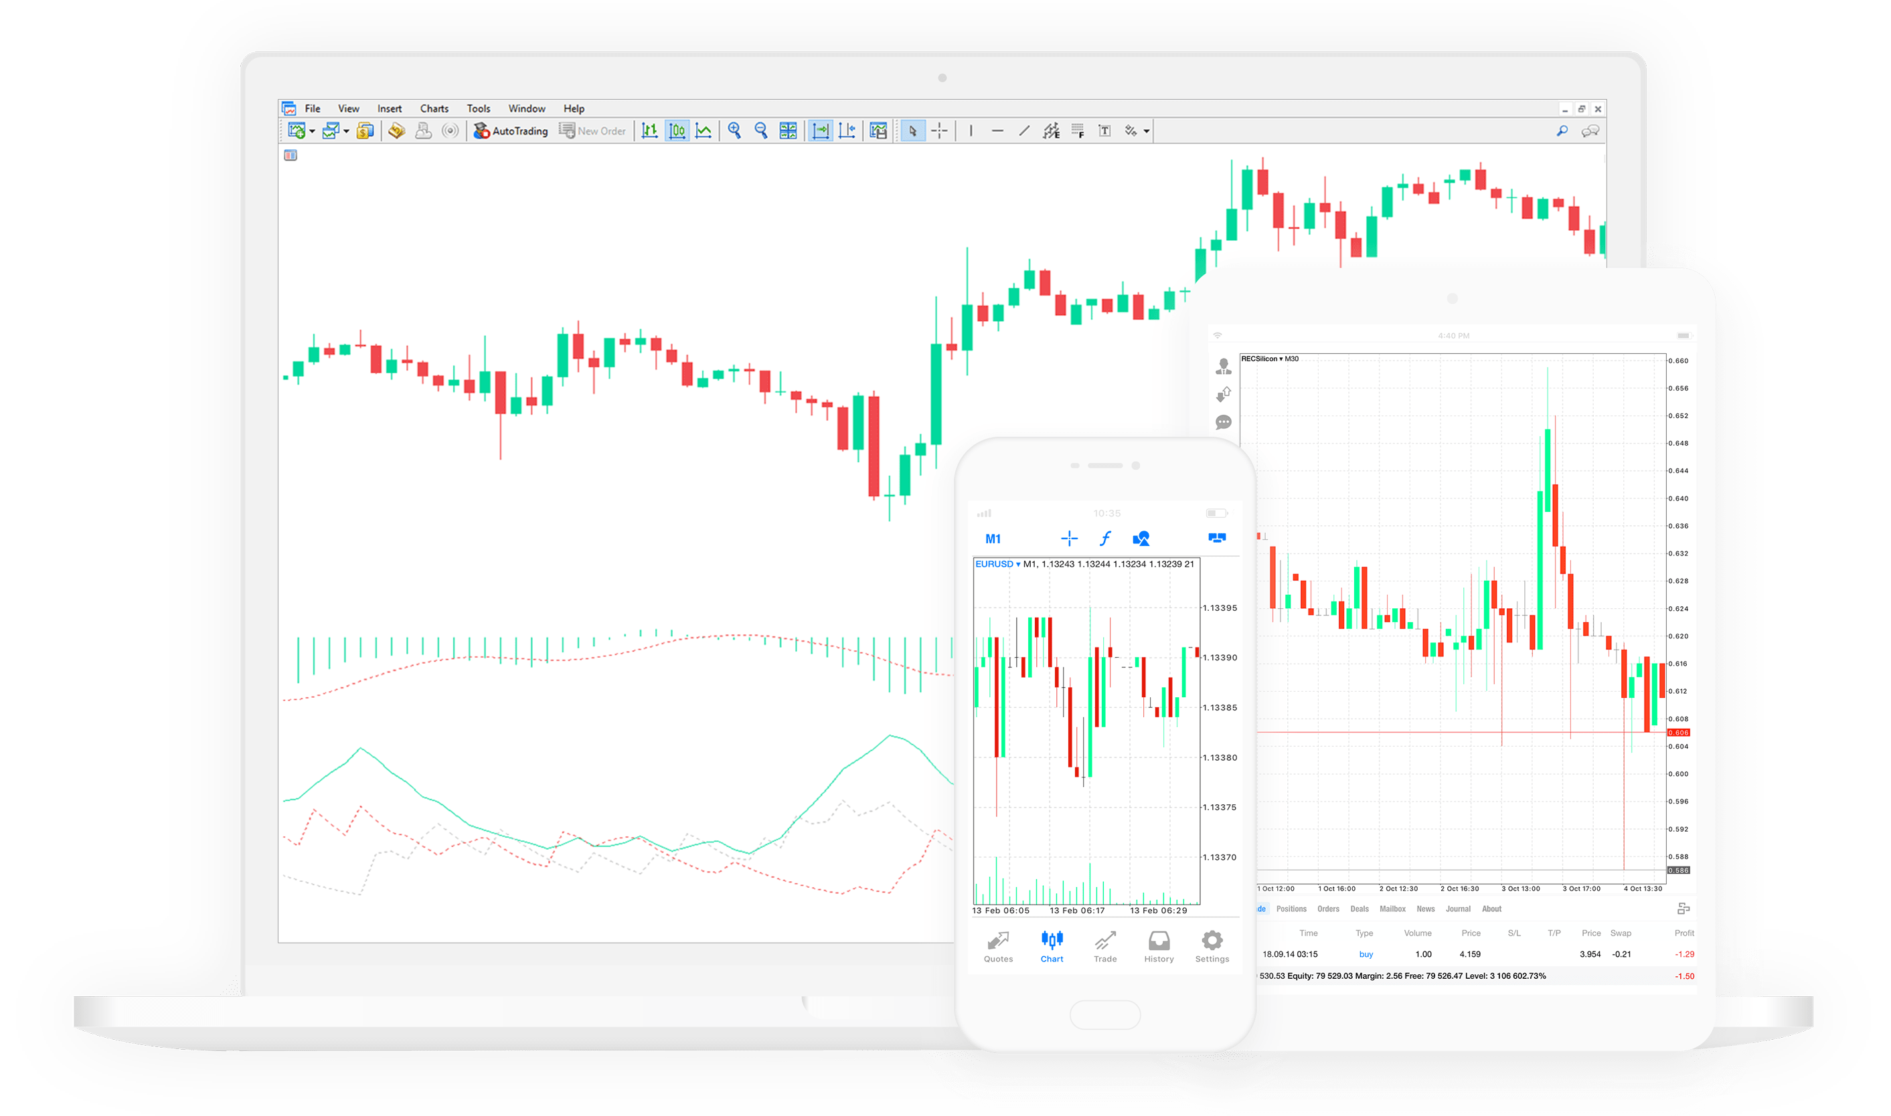Tap the phone trade panel icon
The height and width of the screenshot is (1116, 1891).
(1217, 539)
